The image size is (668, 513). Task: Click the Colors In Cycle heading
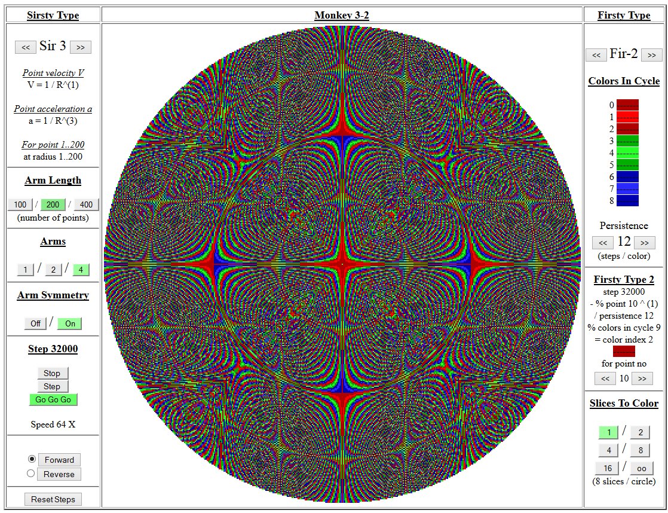click(x=624, y=81)
